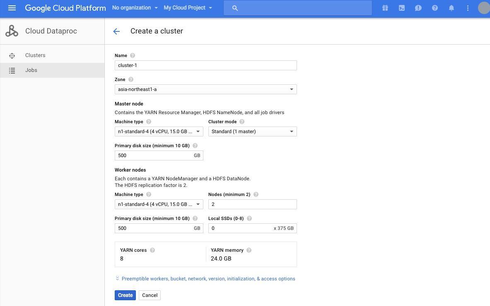This screenshot has width=490, height=306.
Task: Click help icon beside master Primary disk size
Action: [195, 146]
